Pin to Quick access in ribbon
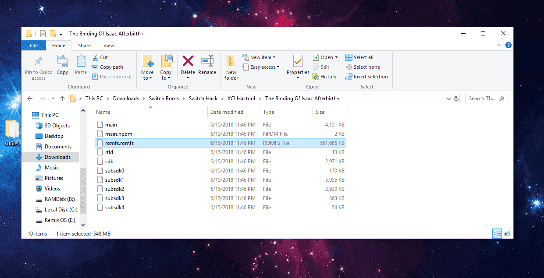Screen dimensions: 544x278 (x=38, y=68)
